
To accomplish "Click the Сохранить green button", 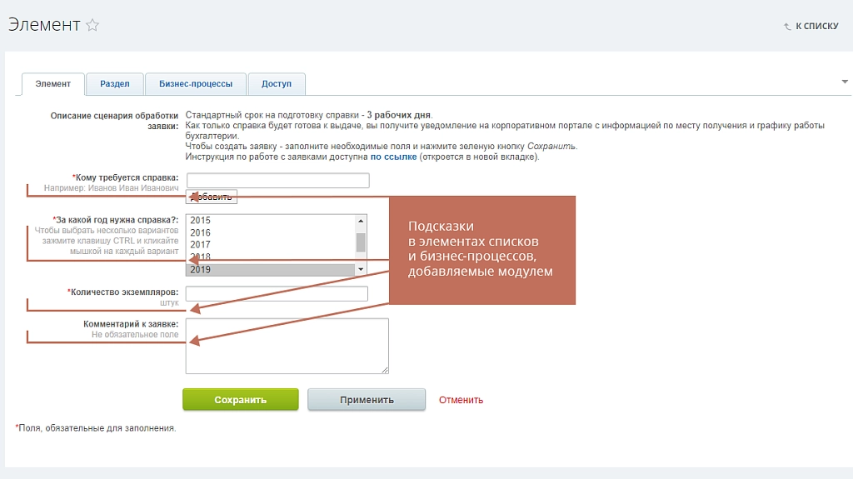I will tap(241, 400).
